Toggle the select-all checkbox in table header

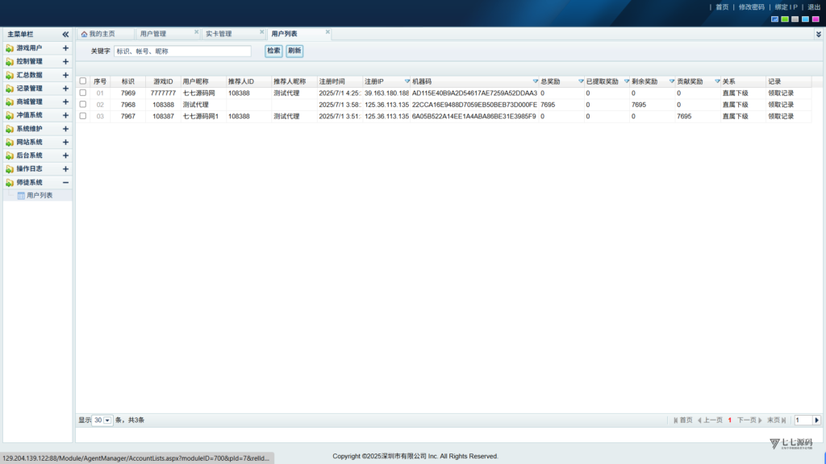tap(83, 81)
